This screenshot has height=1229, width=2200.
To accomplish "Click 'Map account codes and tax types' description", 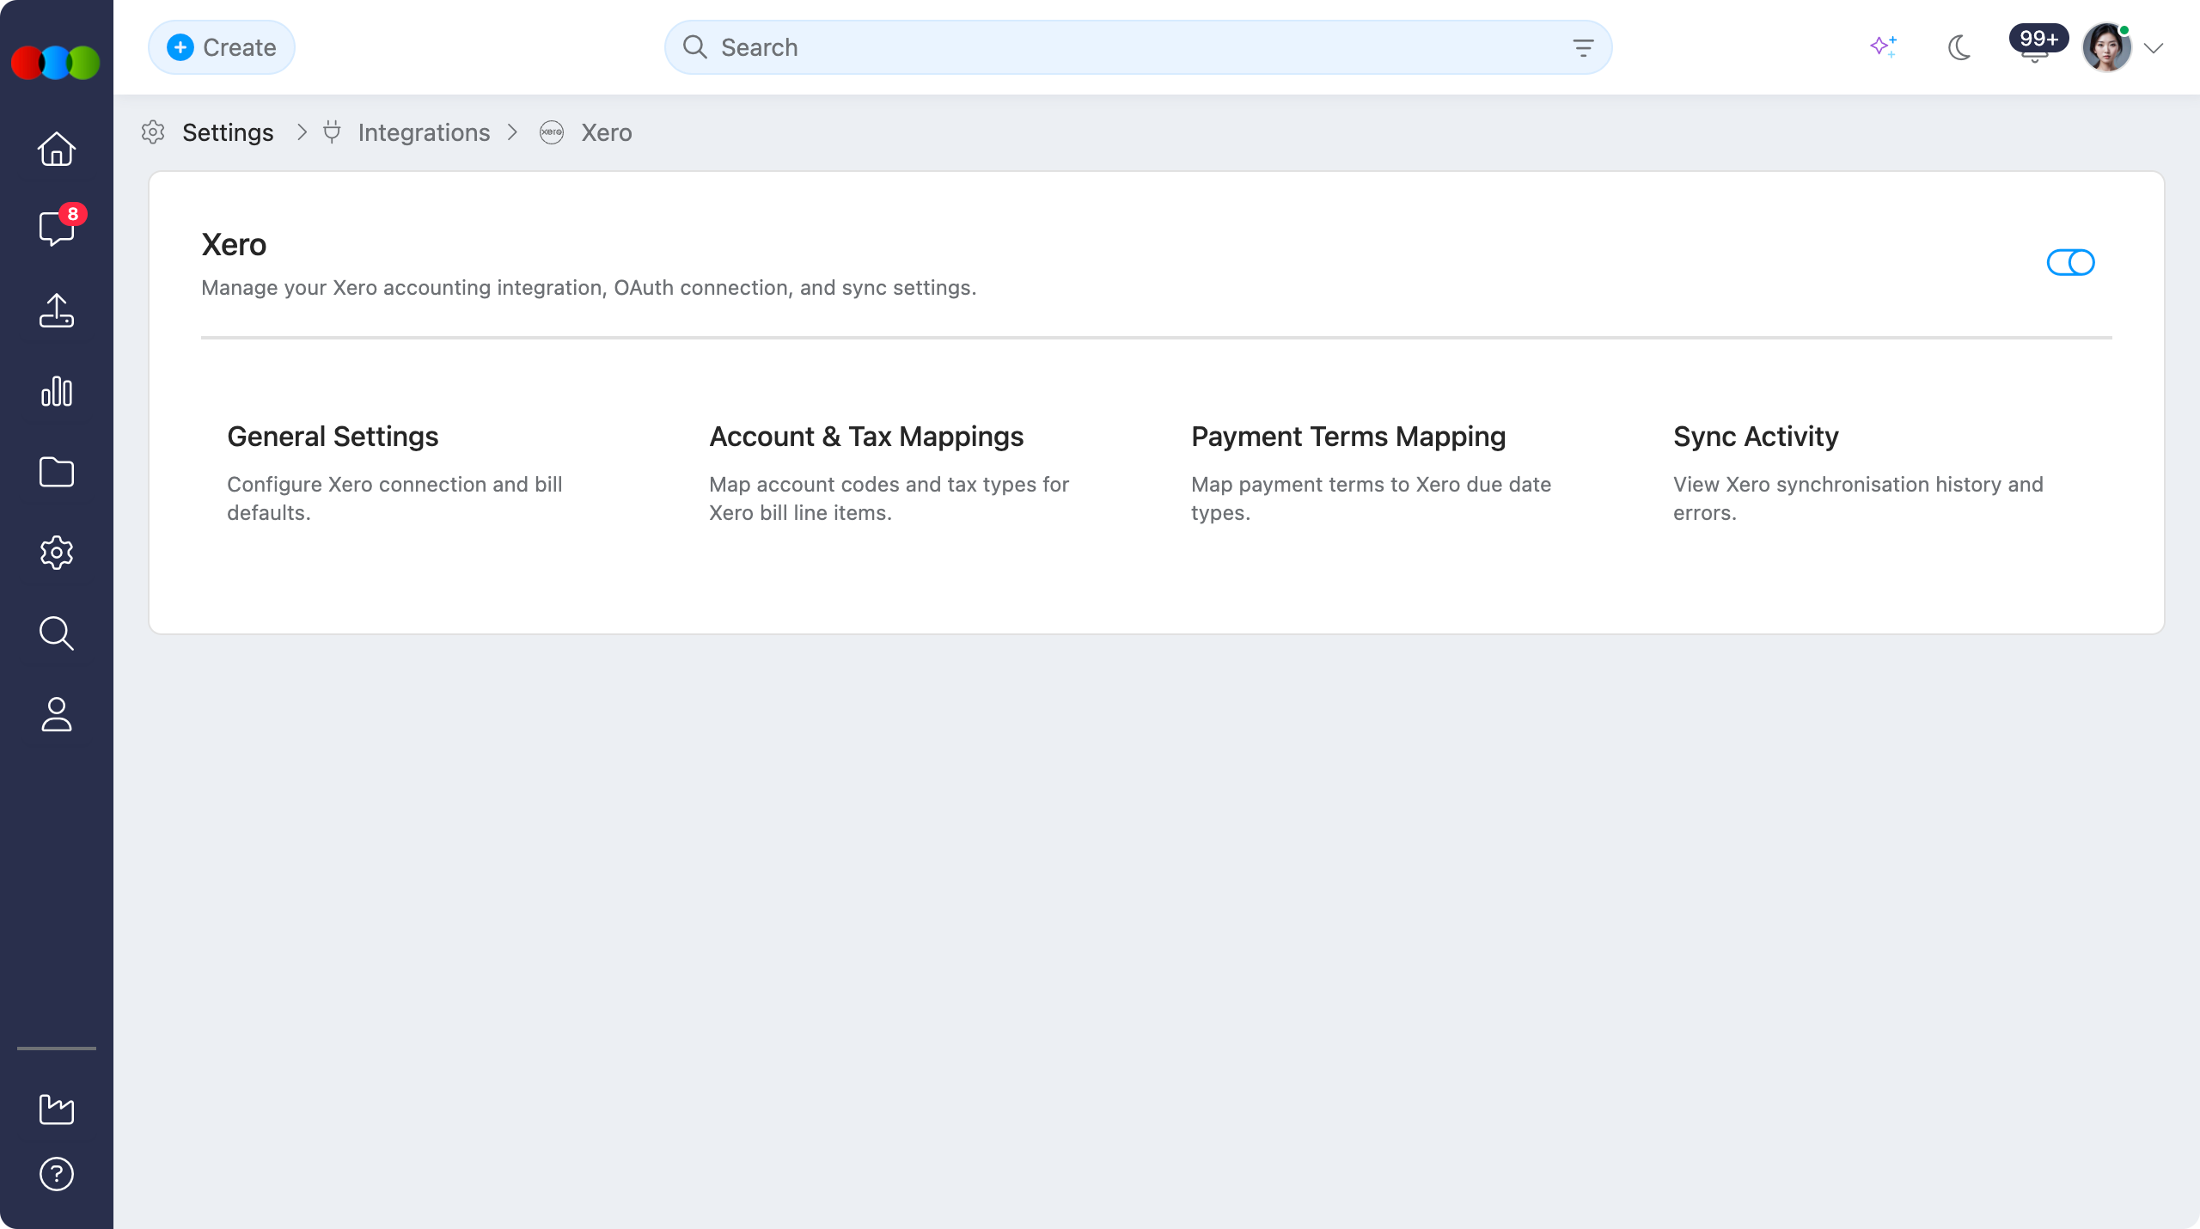I will 889,498.
